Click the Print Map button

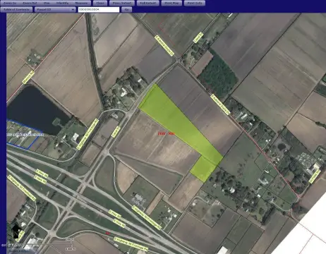(171, 3)
